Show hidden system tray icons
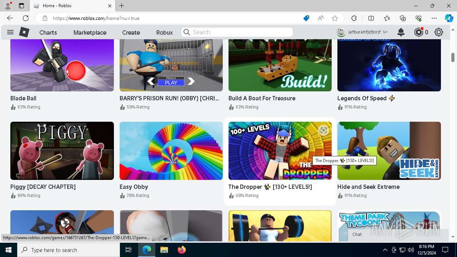The width and height of the screenshot is (457, 257). point(385,250)
